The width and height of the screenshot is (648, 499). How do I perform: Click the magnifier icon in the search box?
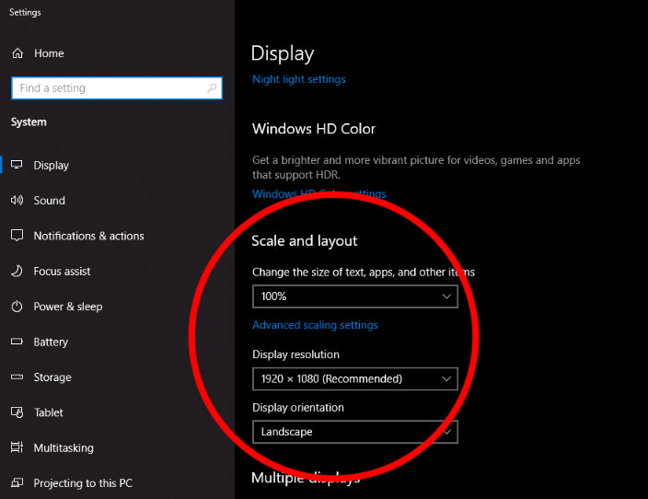click(x=213, y=88)
